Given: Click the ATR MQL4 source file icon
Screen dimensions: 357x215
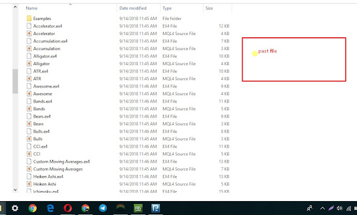Looking at the screenshot, I should tap(29, 79).
